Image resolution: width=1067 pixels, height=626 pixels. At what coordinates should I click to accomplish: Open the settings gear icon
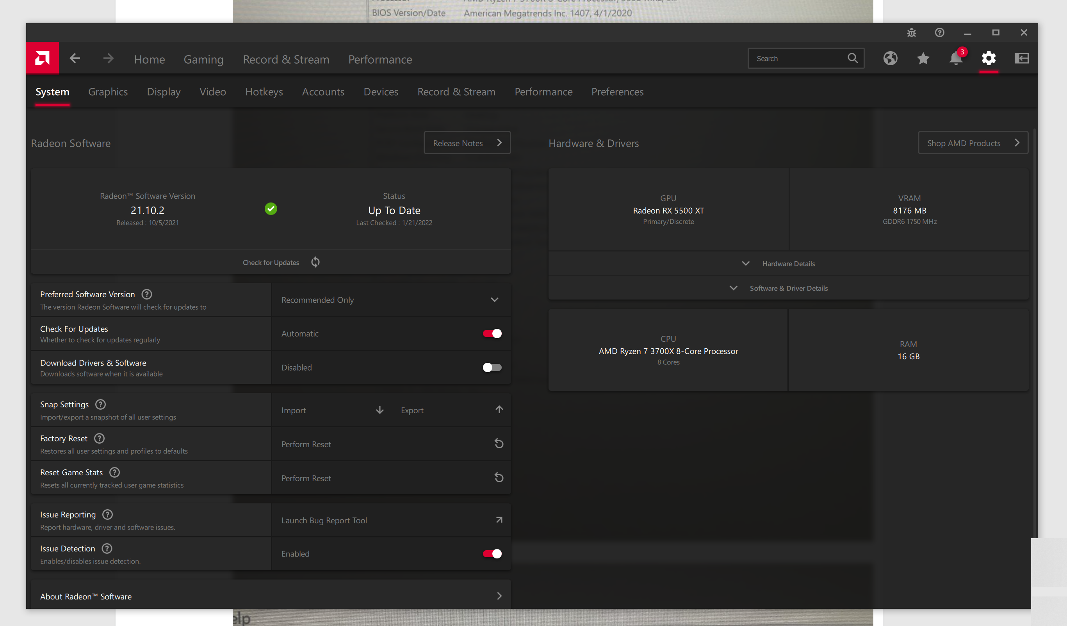(989, 58)
